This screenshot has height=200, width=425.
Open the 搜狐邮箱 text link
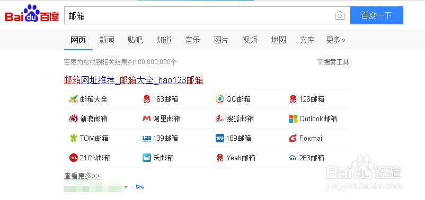coord(240,119)
